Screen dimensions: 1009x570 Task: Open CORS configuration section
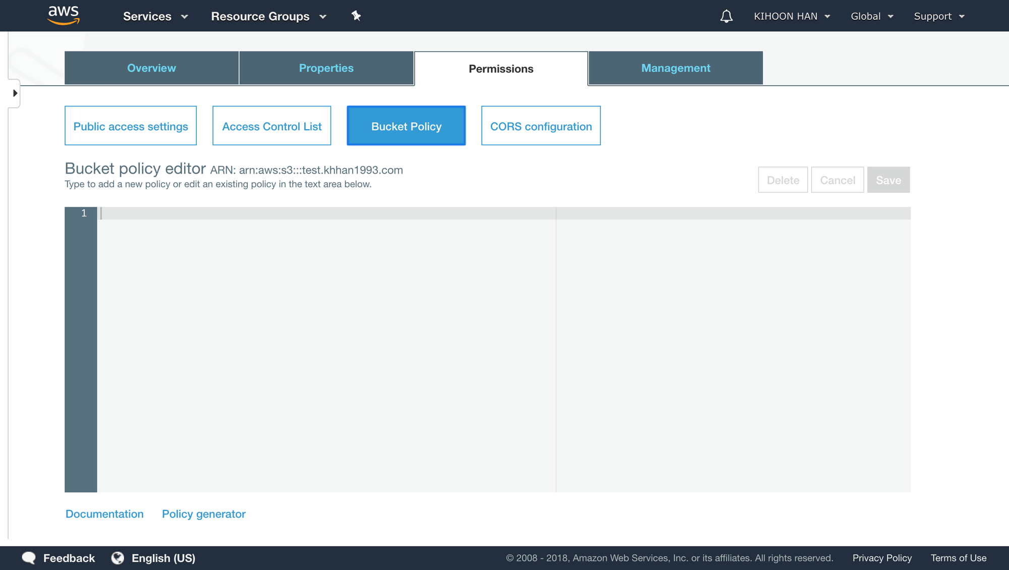click(541, 126)
